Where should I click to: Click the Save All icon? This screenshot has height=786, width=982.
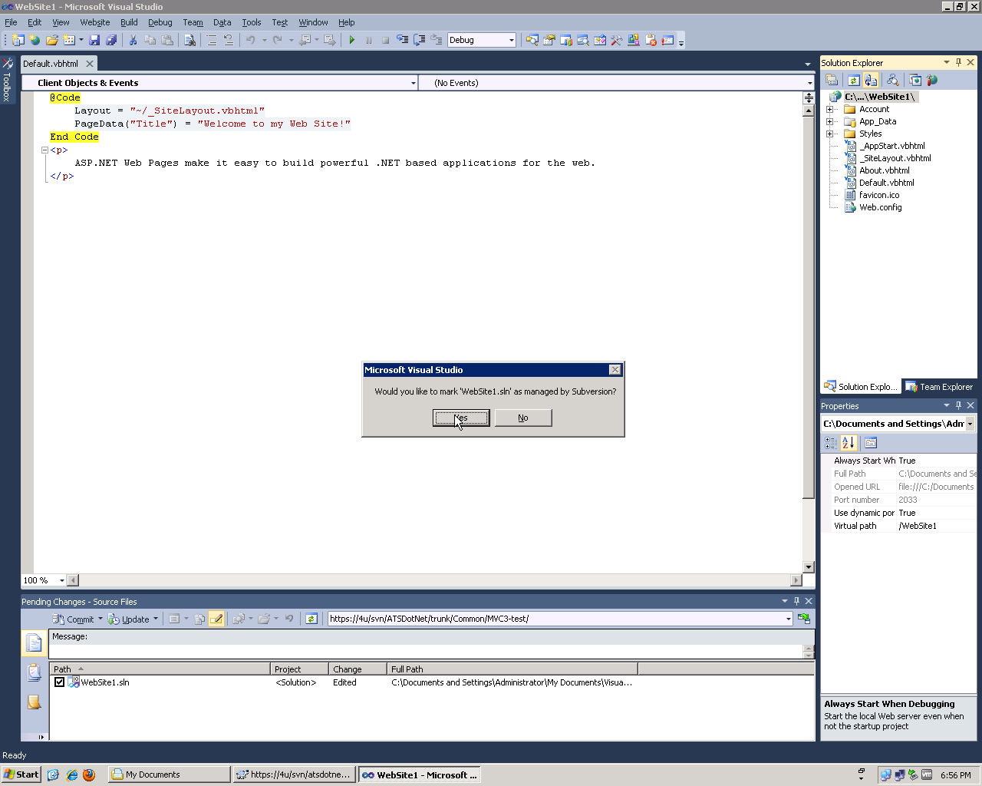click(111, 40)
